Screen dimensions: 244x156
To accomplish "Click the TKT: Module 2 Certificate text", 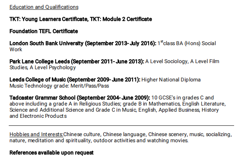I will pyautogui.click(x=121, y=19).
